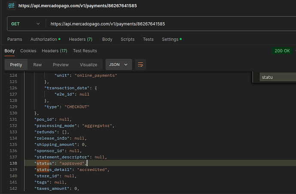
Task: Open the request Settings tab
Action: pyautogui.click(x=171, y=39)
